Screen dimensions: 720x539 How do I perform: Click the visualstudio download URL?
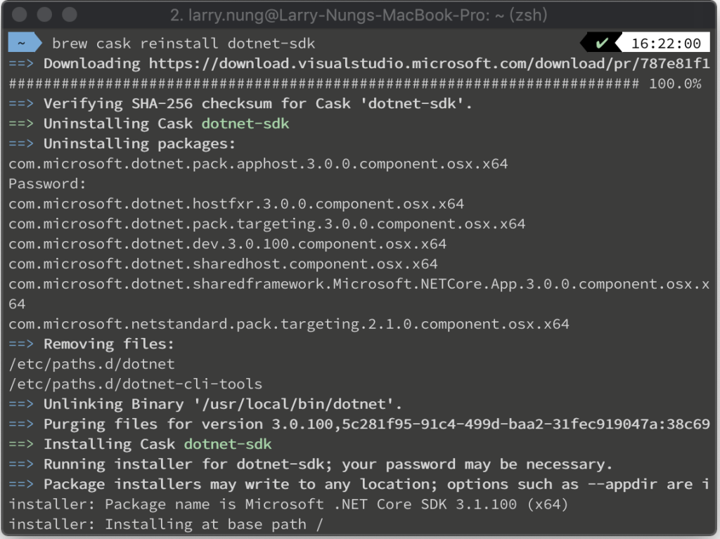click(429, 63)
